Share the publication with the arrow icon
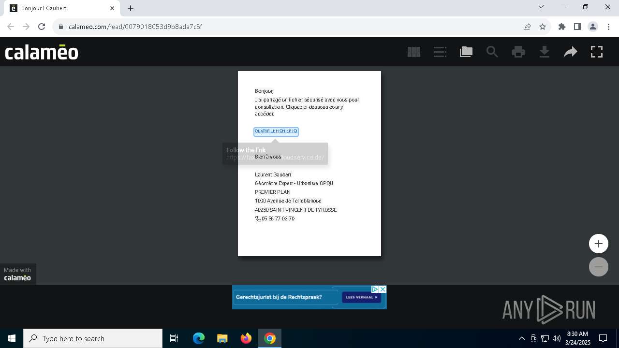Image resolution: width=619 pixels, height=348 pixels. [571, 52]
